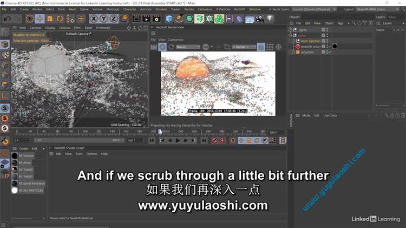This screenshot has width=406, height=228.
Task: Open the Node Space dropdown
Action: [x=315, y=9]
